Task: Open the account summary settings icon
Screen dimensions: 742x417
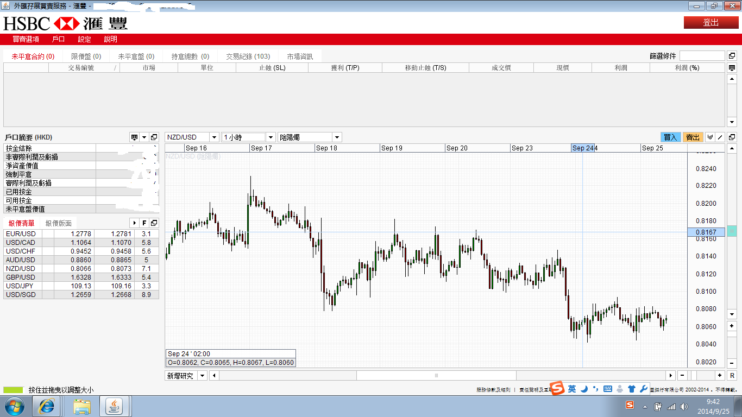Action: point(134,137)
